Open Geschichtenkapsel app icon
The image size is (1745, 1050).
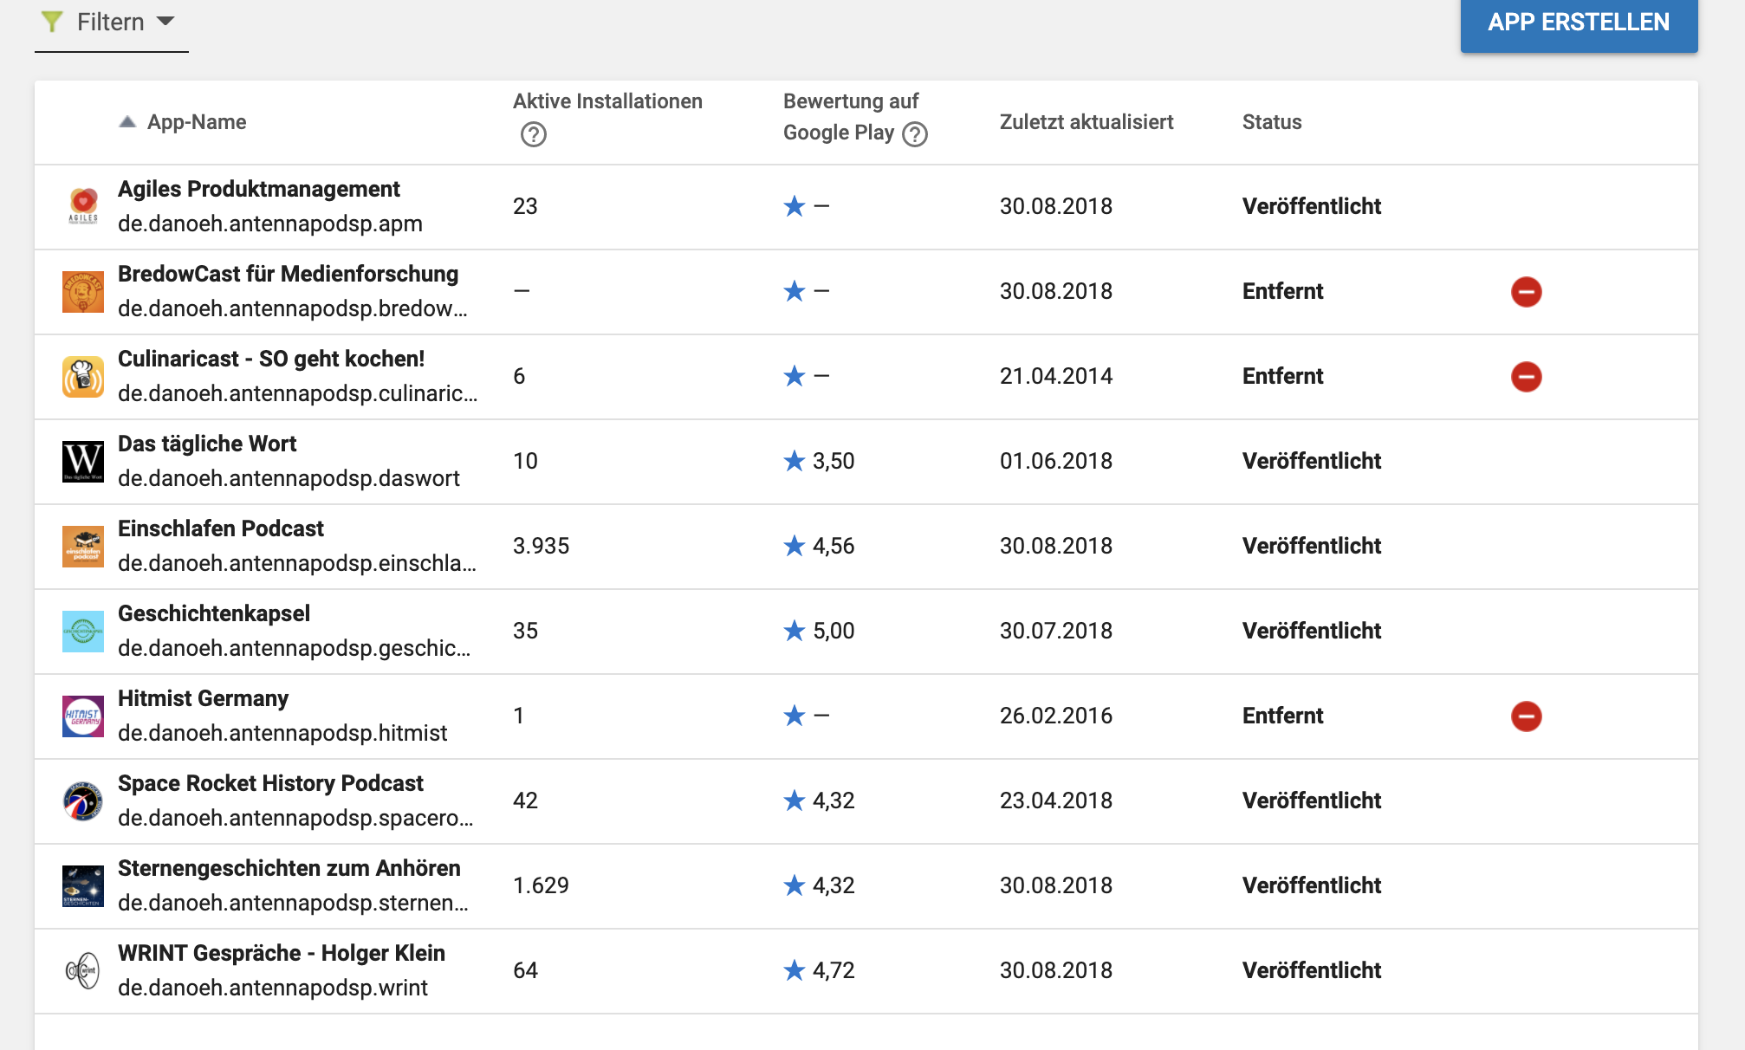83,631
